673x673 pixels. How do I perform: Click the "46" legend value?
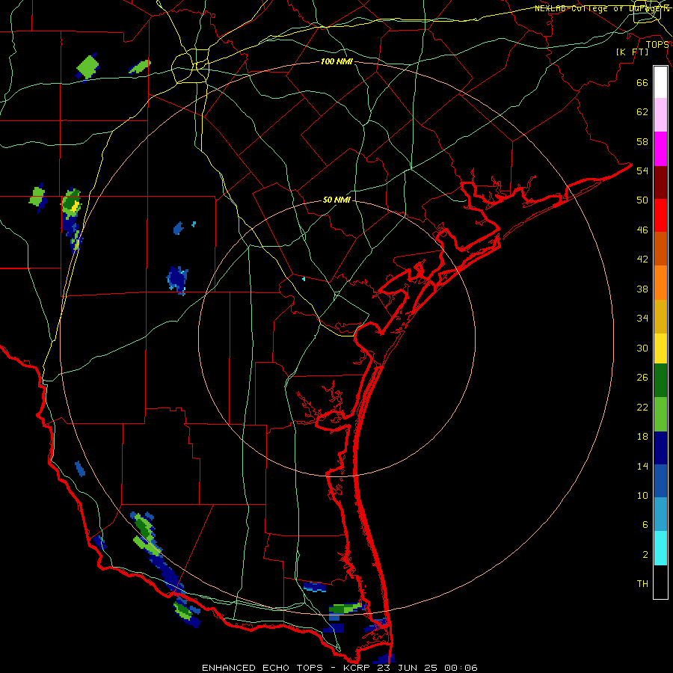(x=642, y=230)
